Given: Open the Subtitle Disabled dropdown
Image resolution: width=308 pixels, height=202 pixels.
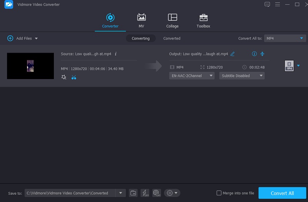Looking at the screenshot, I should 242,76.
